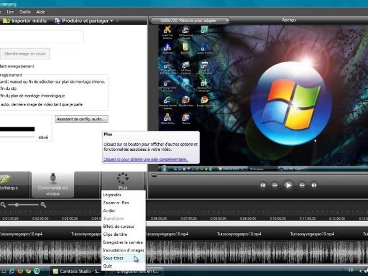
Task: Click the Etendre image en cours button
Action: tap(25, 54)
